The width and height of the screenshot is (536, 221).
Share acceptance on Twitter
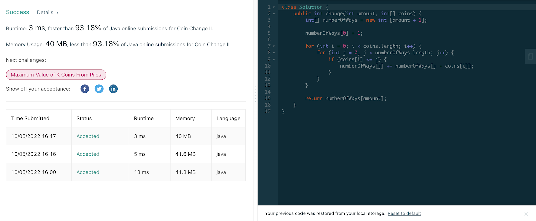pyautogui.click(x=99, y=89)
